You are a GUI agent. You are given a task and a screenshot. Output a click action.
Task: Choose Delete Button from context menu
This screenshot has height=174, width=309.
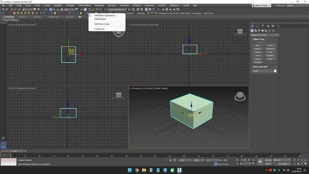(100, 19)
